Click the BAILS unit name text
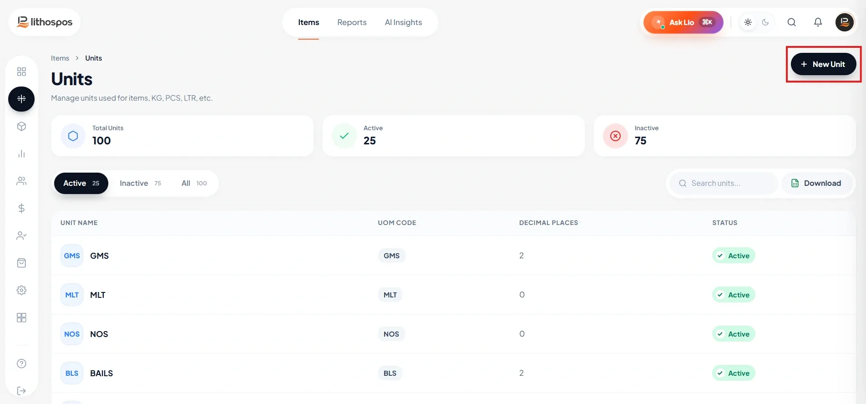This screenshot has width=866, height=404. coord(101,373)
